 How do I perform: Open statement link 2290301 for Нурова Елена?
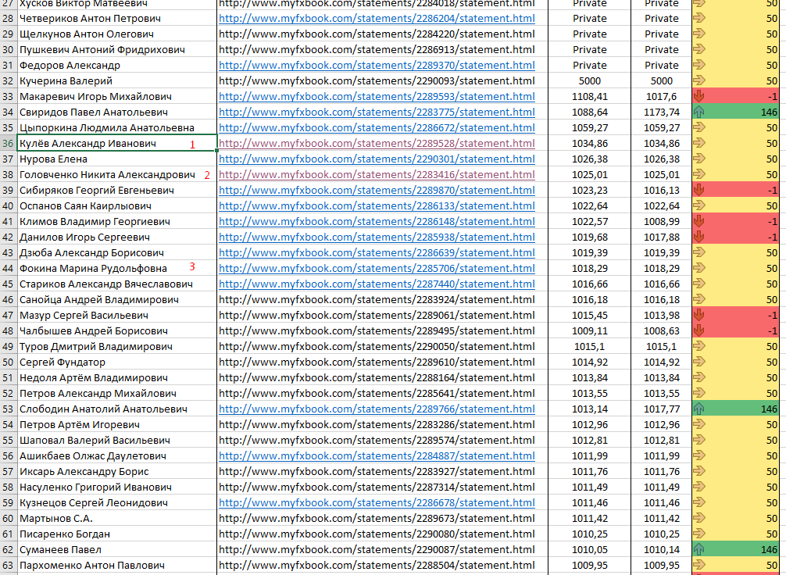377,159
